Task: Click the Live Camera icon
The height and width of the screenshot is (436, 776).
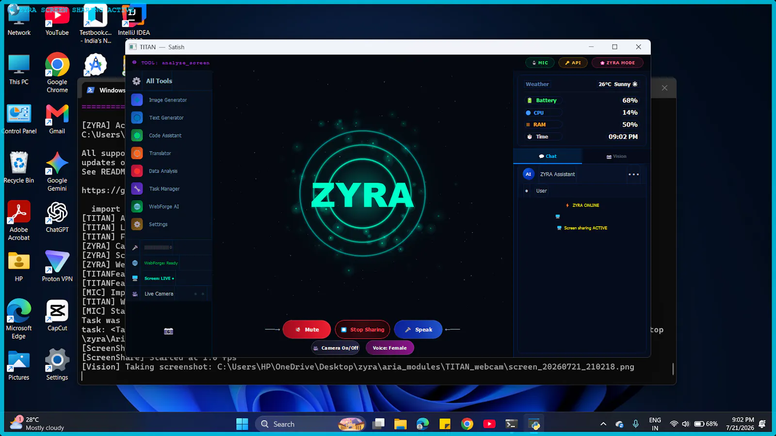Action: coord(135,294)
